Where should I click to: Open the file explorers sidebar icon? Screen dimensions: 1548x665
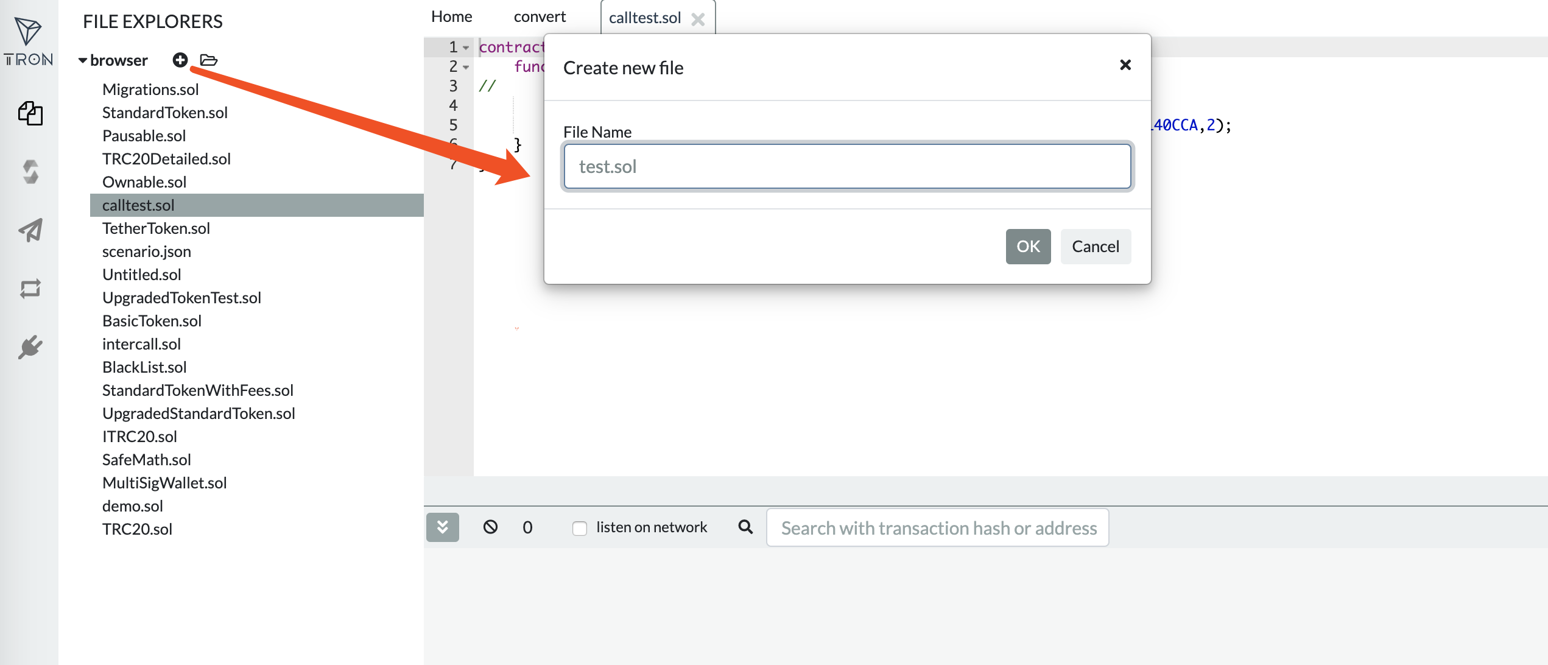click(30, 113)
